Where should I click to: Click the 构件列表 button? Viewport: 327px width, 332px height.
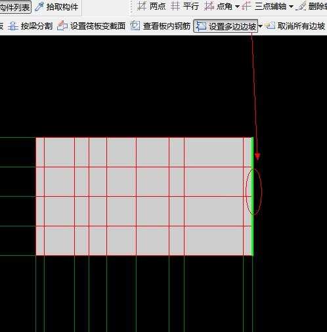(x=15, y=7)
